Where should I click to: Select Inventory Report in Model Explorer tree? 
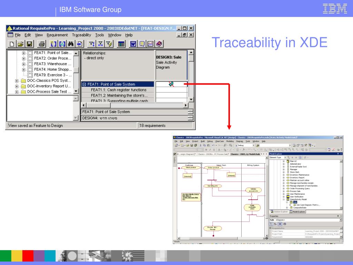pyautogui.click(x=297, y=178)
